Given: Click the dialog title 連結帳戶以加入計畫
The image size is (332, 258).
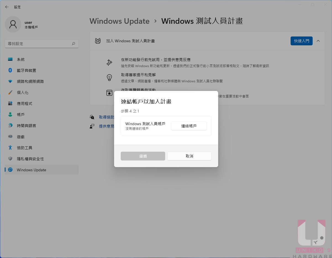Looking at the screenshot, I should 146,102.
